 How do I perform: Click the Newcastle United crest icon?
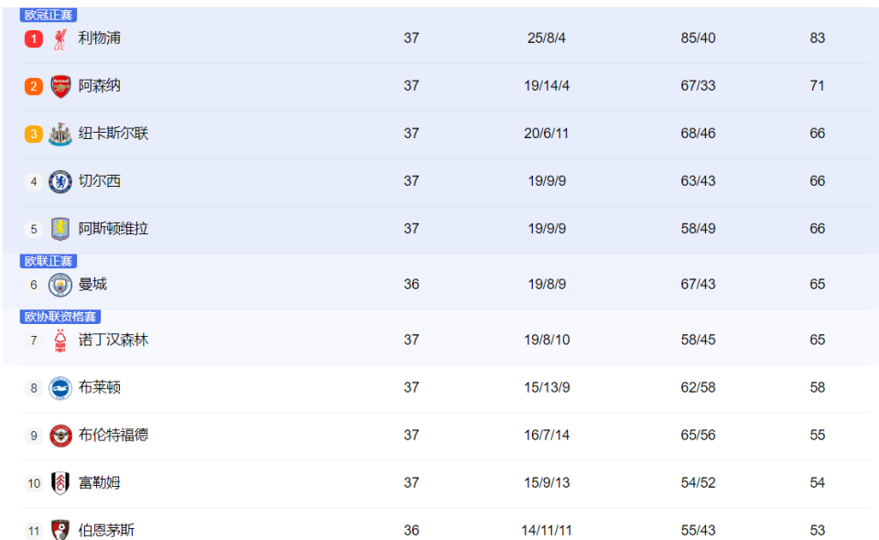coord(60,134)
